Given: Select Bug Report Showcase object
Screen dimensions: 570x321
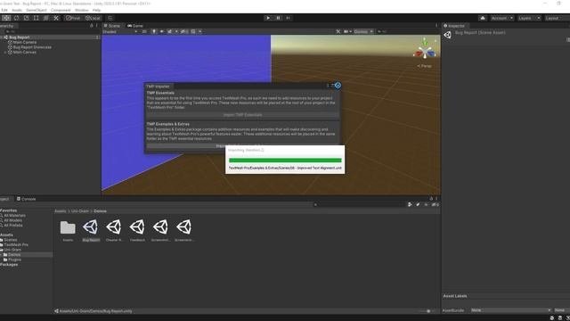Looking at the screenshot, I should 32,47.
